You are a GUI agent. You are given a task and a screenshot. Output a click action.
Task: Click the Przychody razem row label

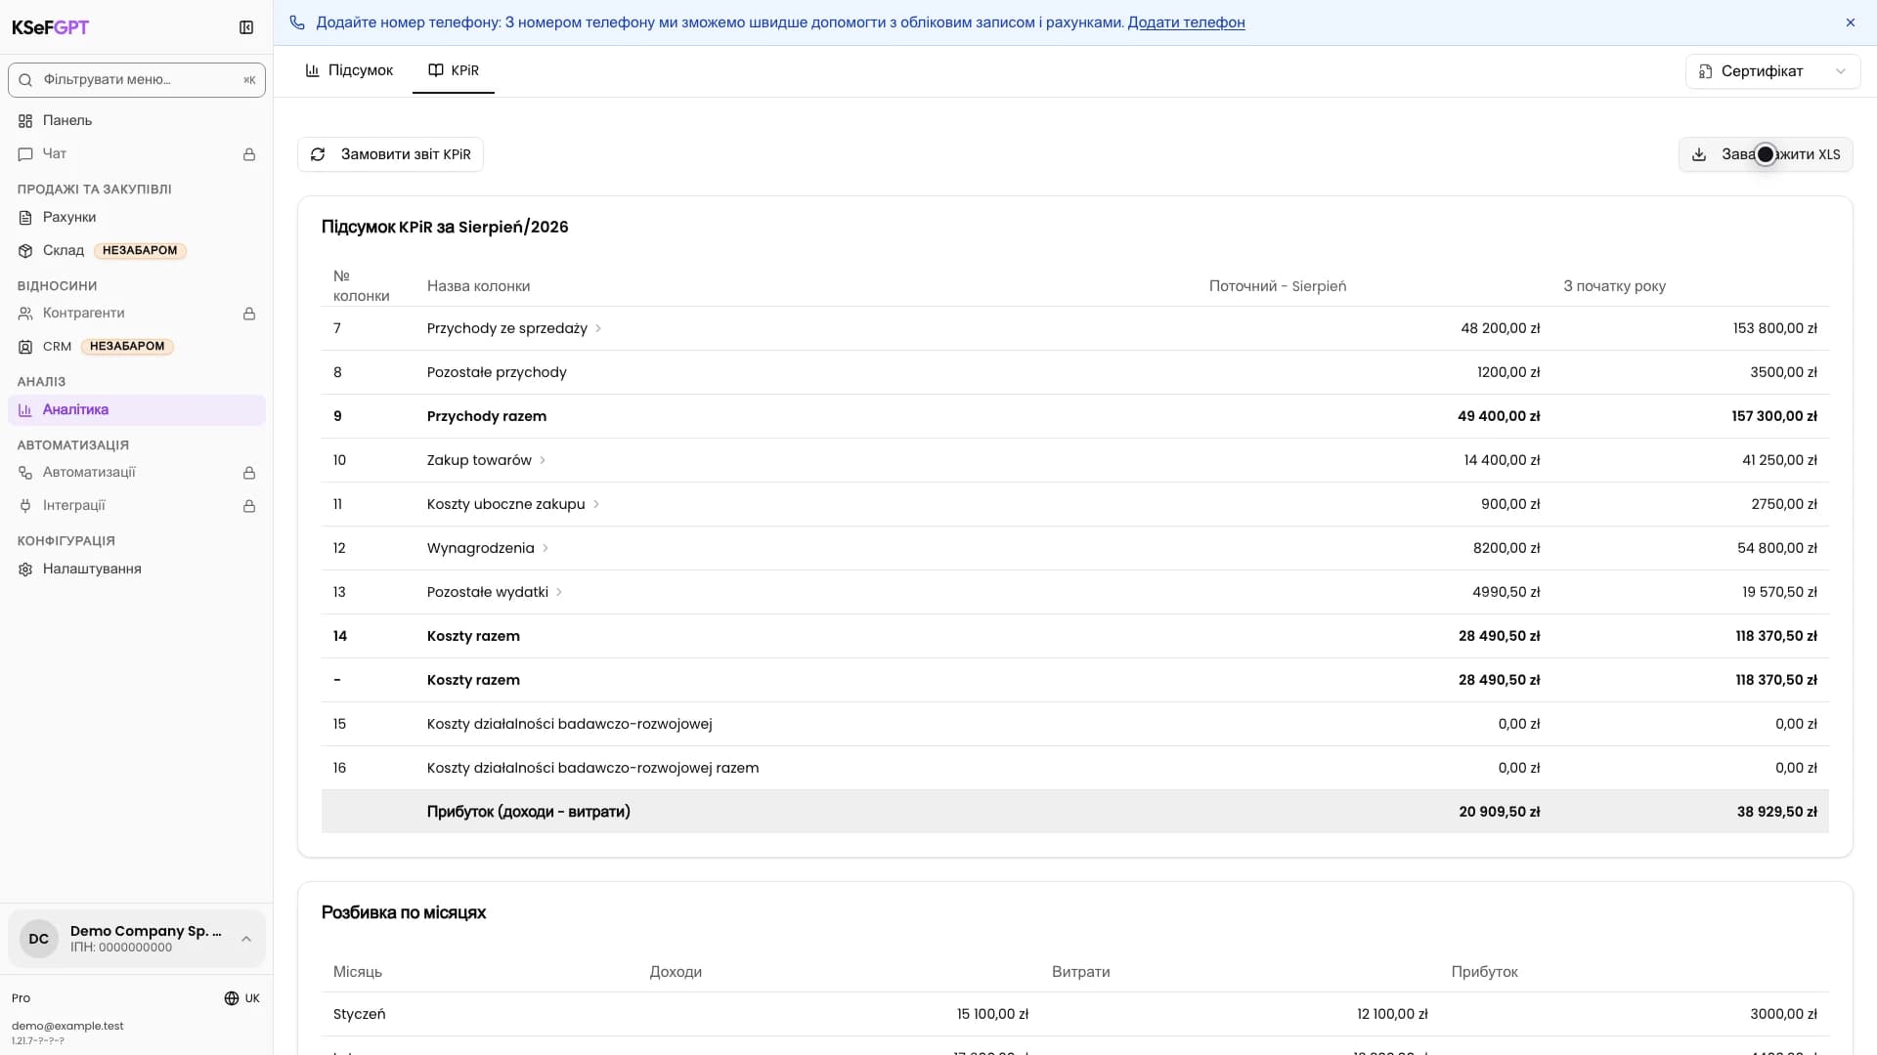487,416
